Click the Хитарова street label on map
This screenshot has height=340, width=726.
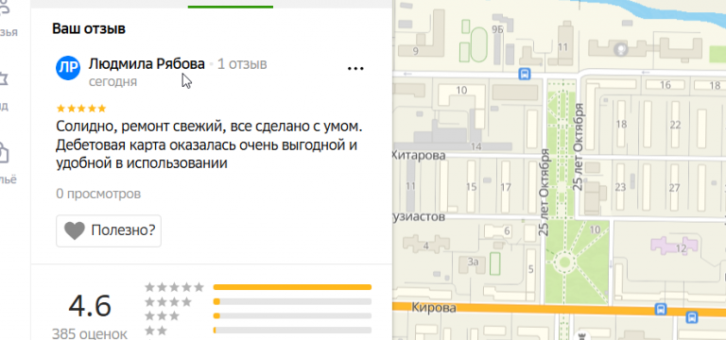click(419, 155)
